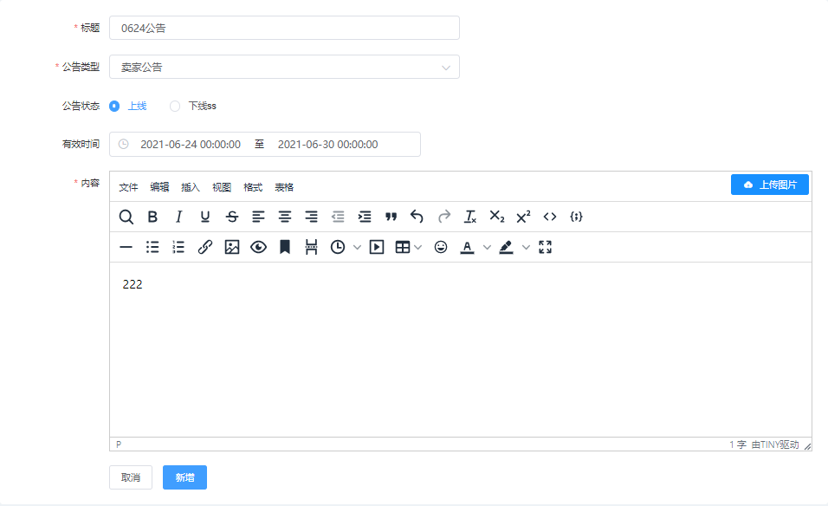Click the 上传图片 button
This screenshot has width=828, height=506.
[x=770, y=185]
